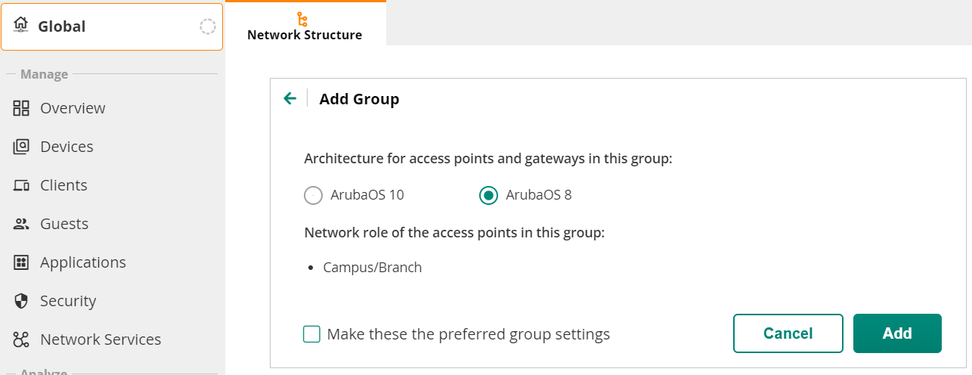Click the Overview dashboard icon
The width and height of the screenshot is (972, 375).
tap(21, 108)
